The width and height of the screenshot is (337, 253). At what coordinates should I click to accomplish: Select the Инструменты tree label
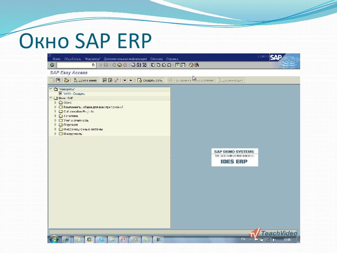[x=73, y=134]
